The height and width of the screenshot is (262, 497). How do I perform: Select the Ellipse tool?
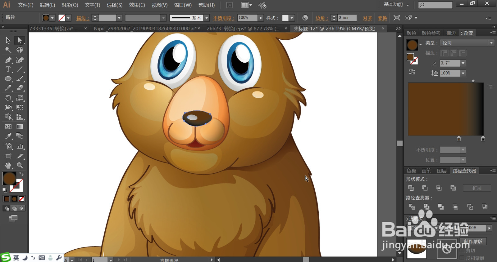[8, 79]
